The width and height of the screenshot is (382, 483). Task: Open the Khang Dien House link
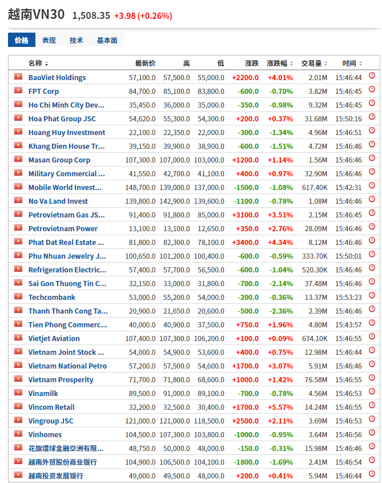(66, 147)
